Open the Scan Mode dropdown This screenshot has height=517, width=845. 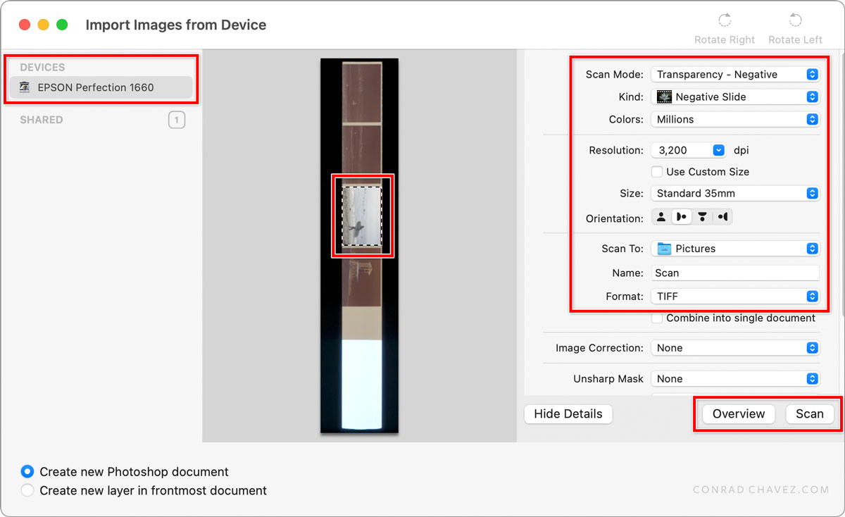coord(813,74)
